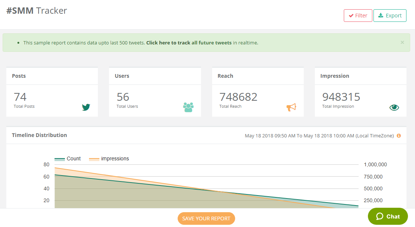Click the checkmark icon inside the Filter button
The height and width of the screenshot is (227, 415).
coord(351,16)
